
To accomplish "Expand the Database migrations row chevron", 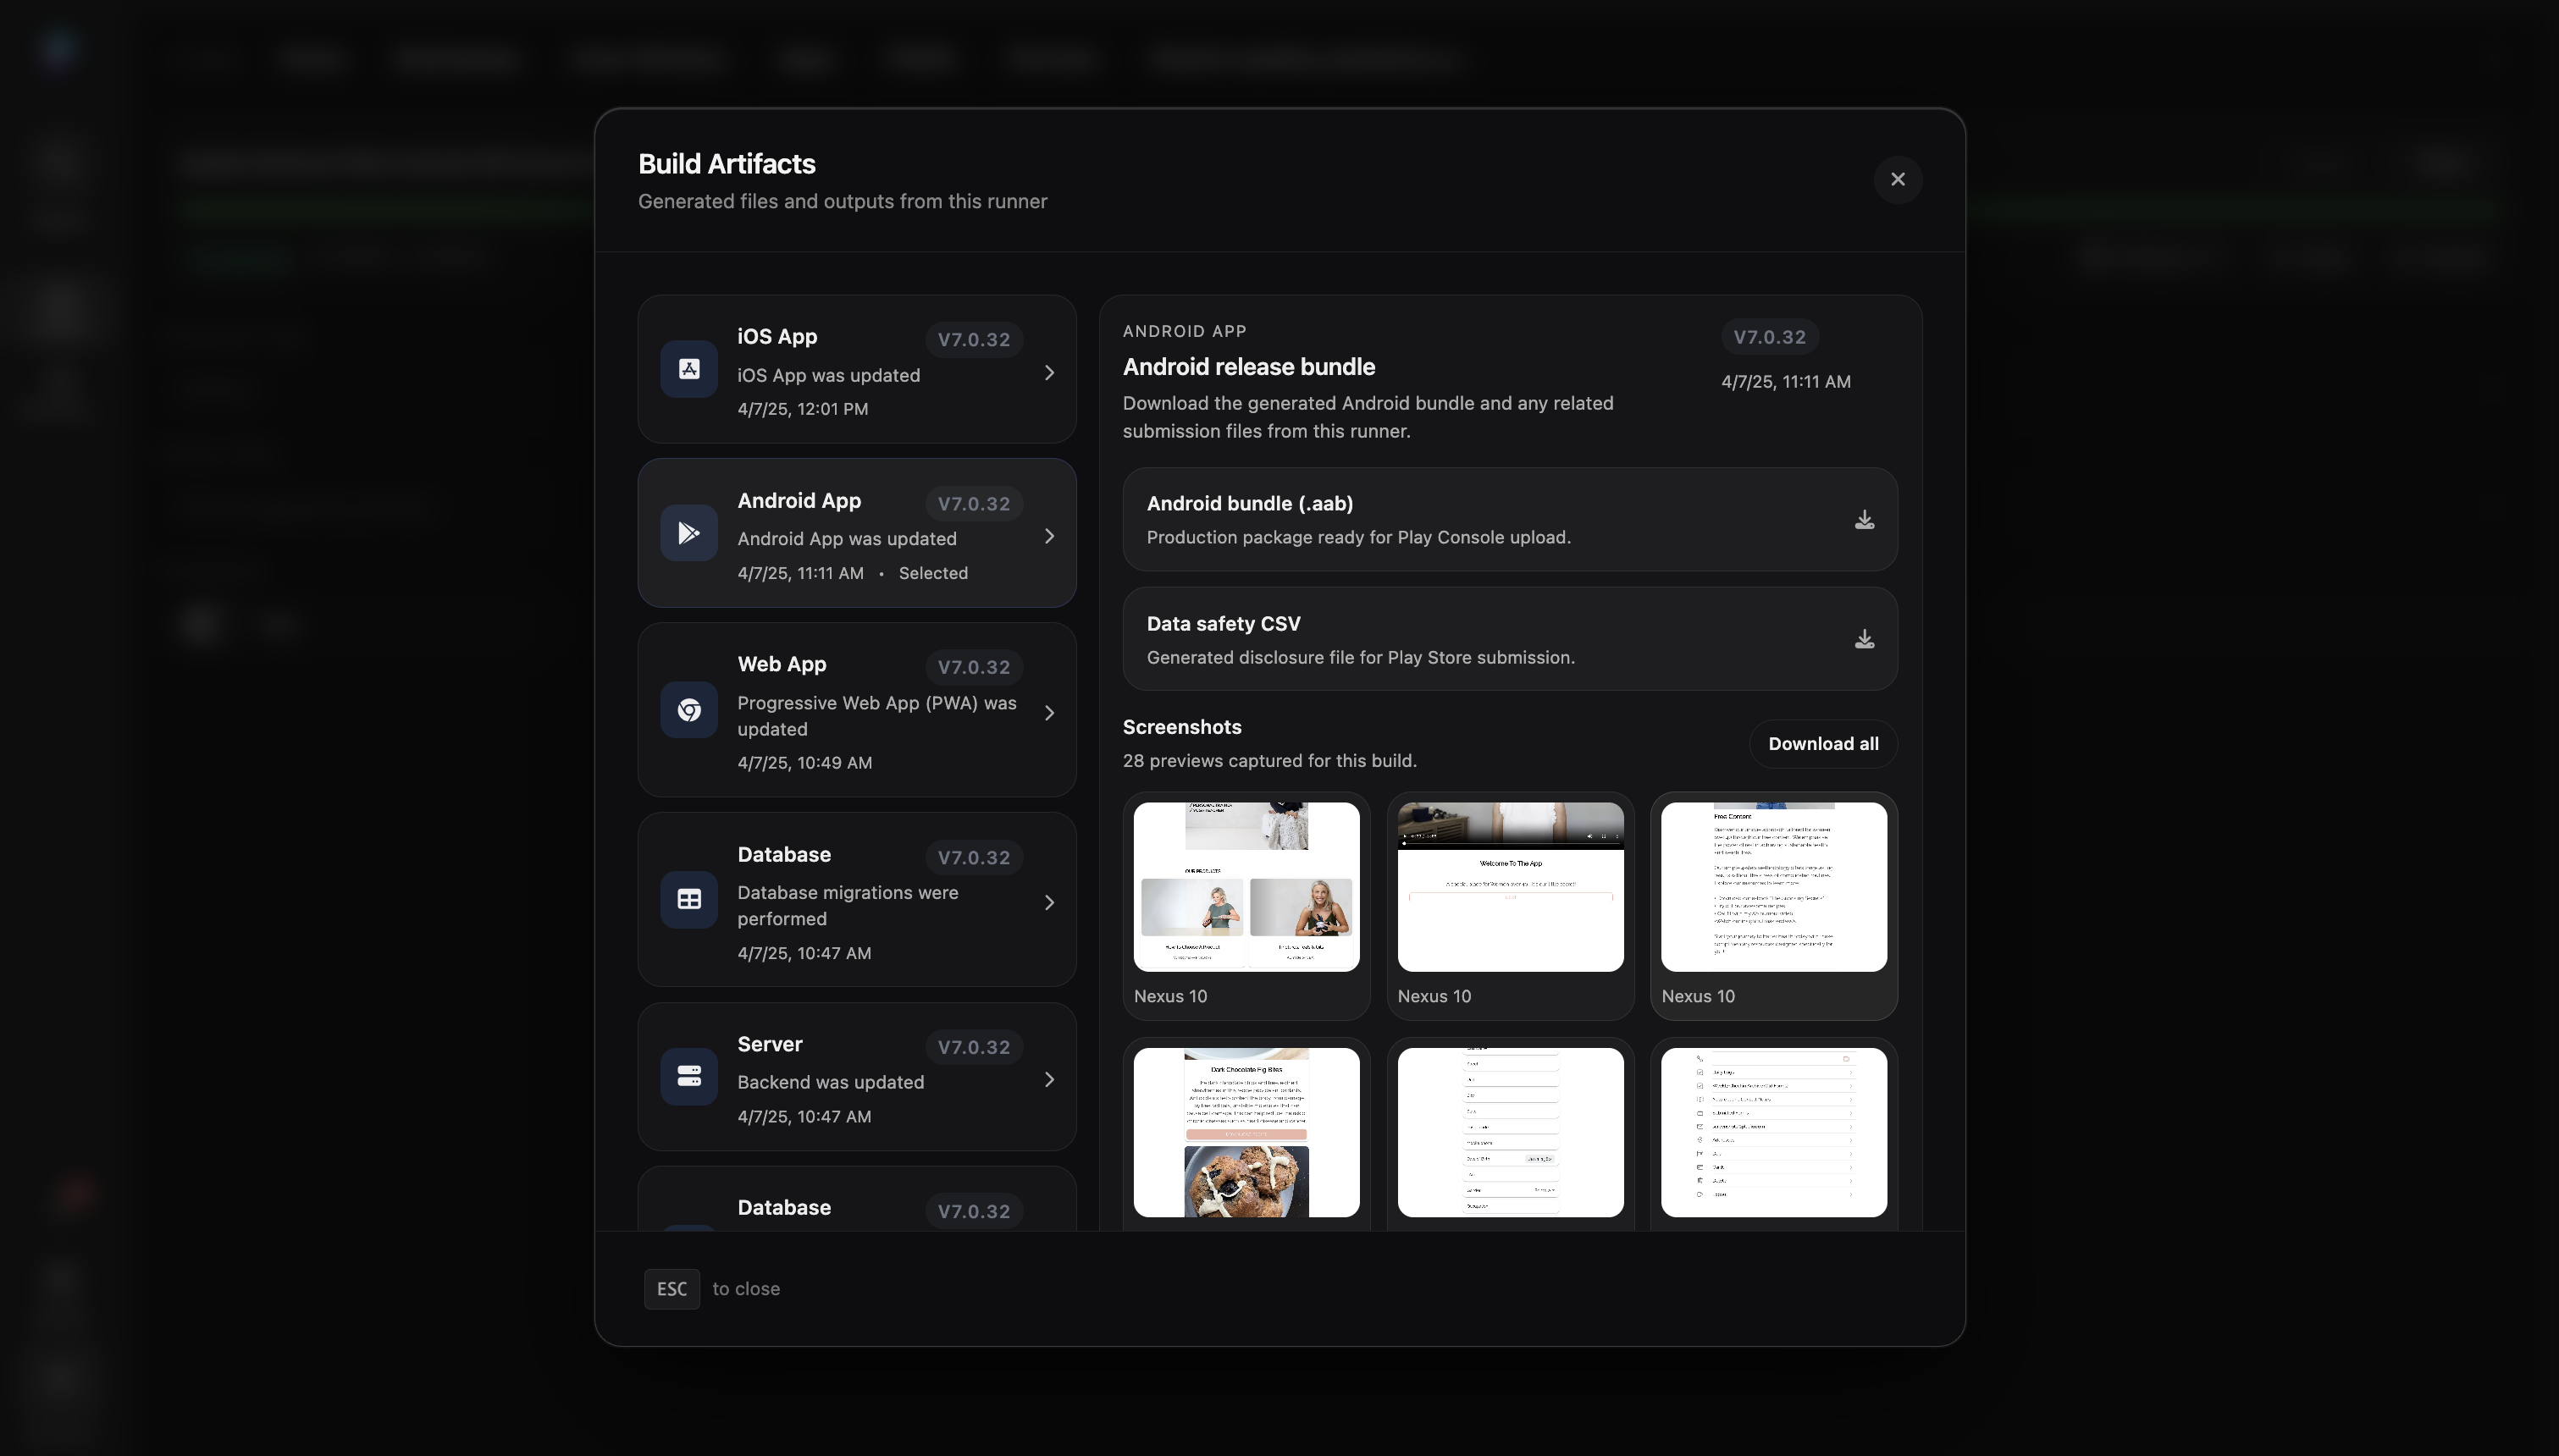I will (1049, 903).
